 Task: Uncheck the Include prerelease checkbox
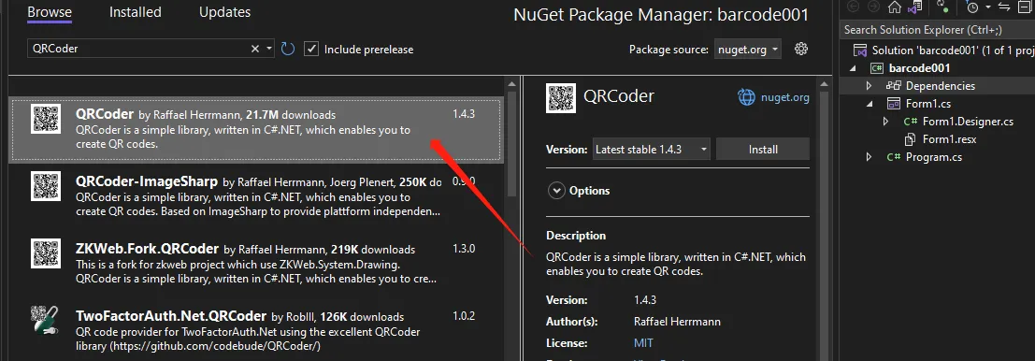(x=311, y=49)
